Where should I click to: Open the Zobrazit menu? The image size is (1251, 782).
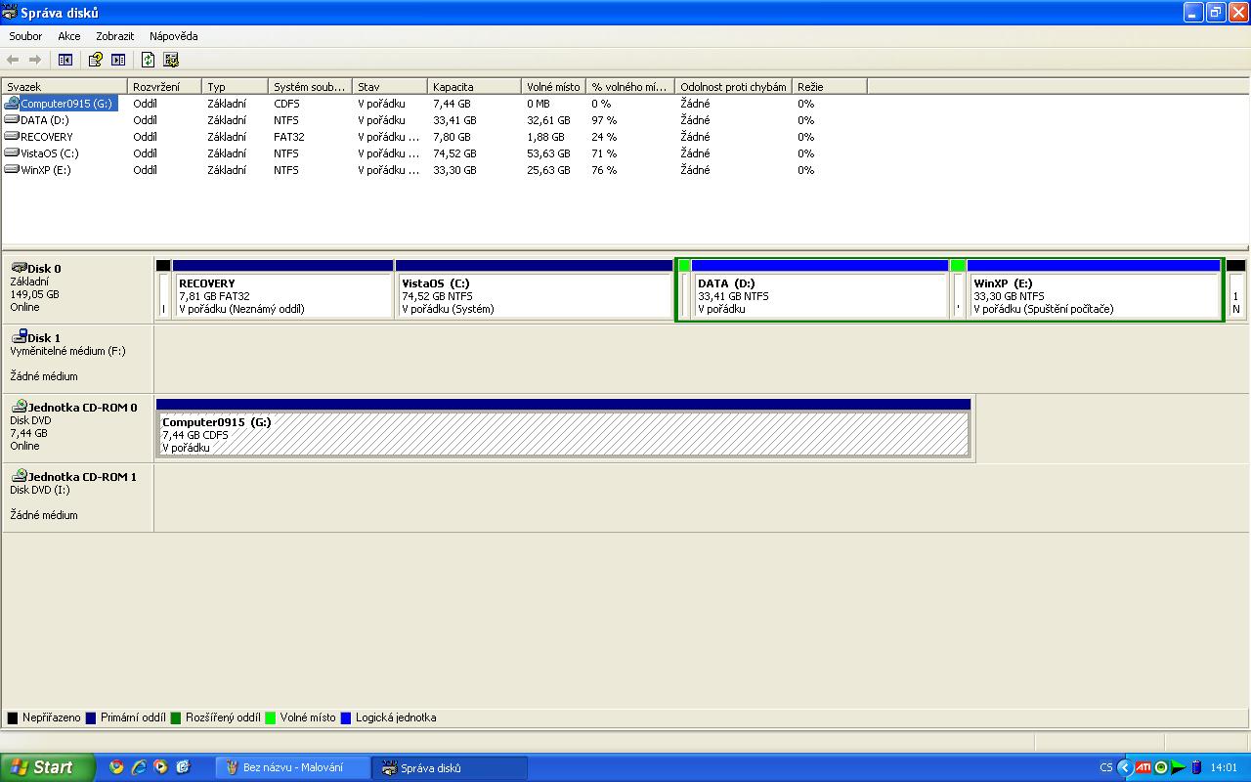114,36
